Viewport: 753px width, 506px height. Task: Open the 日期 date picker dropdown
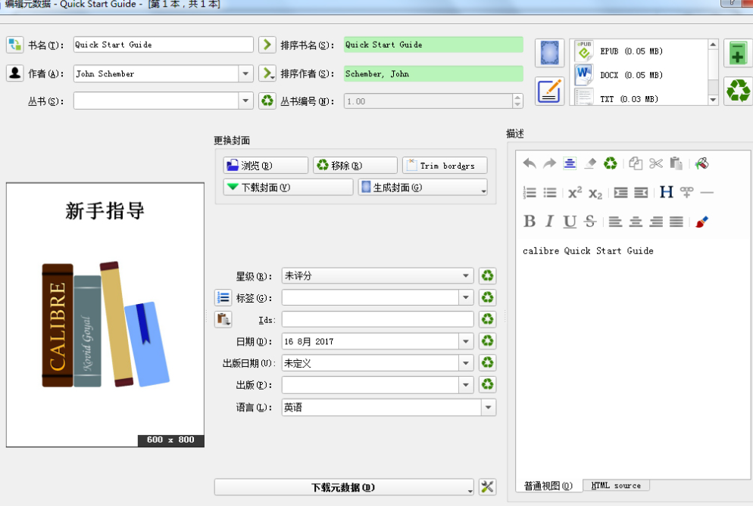click(465, 341)
